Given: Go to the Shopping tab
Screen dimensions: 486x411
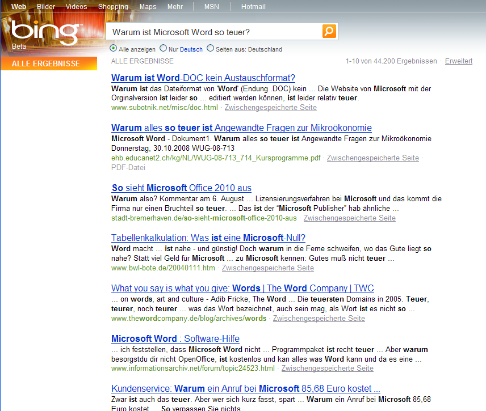Looking at the screenshot, I should [x=113, y=7].
